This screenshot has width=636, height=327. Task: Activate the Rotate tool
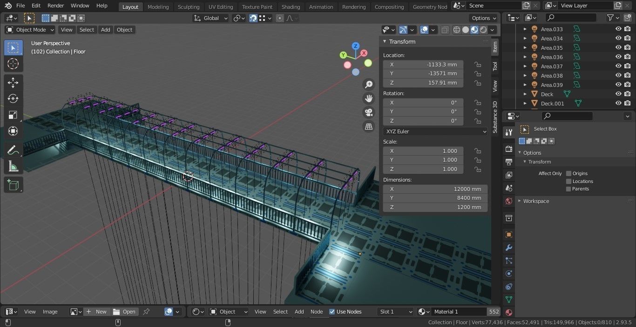(x=13, y=98)
